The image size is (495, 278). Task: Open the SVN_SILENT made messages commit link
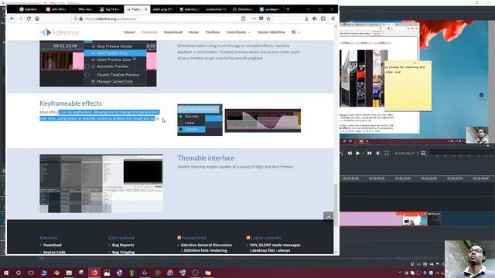275,245
